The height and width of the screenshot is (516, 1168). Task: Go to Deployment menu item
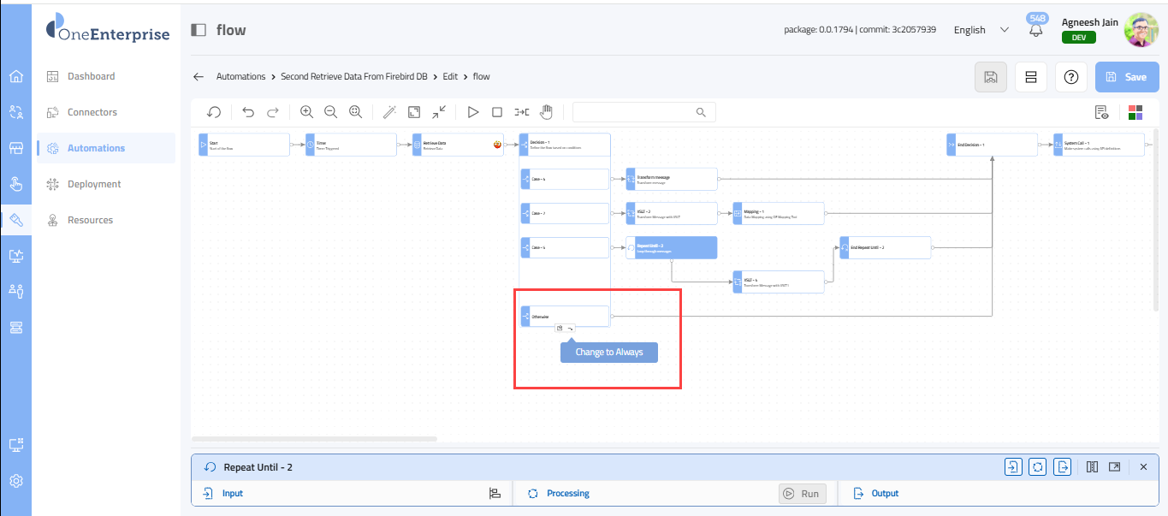tap(94, 184)
